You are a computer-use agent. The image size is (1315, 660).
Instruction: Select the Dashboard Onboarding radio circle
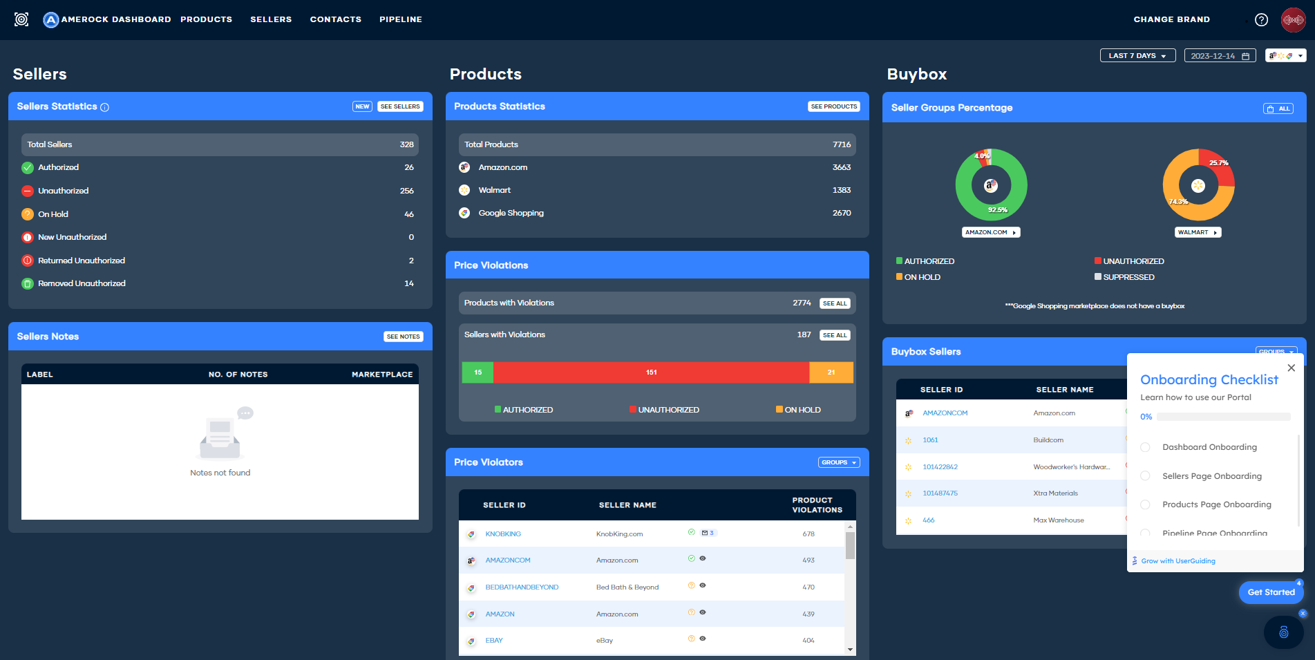(x=1145, y=447)
